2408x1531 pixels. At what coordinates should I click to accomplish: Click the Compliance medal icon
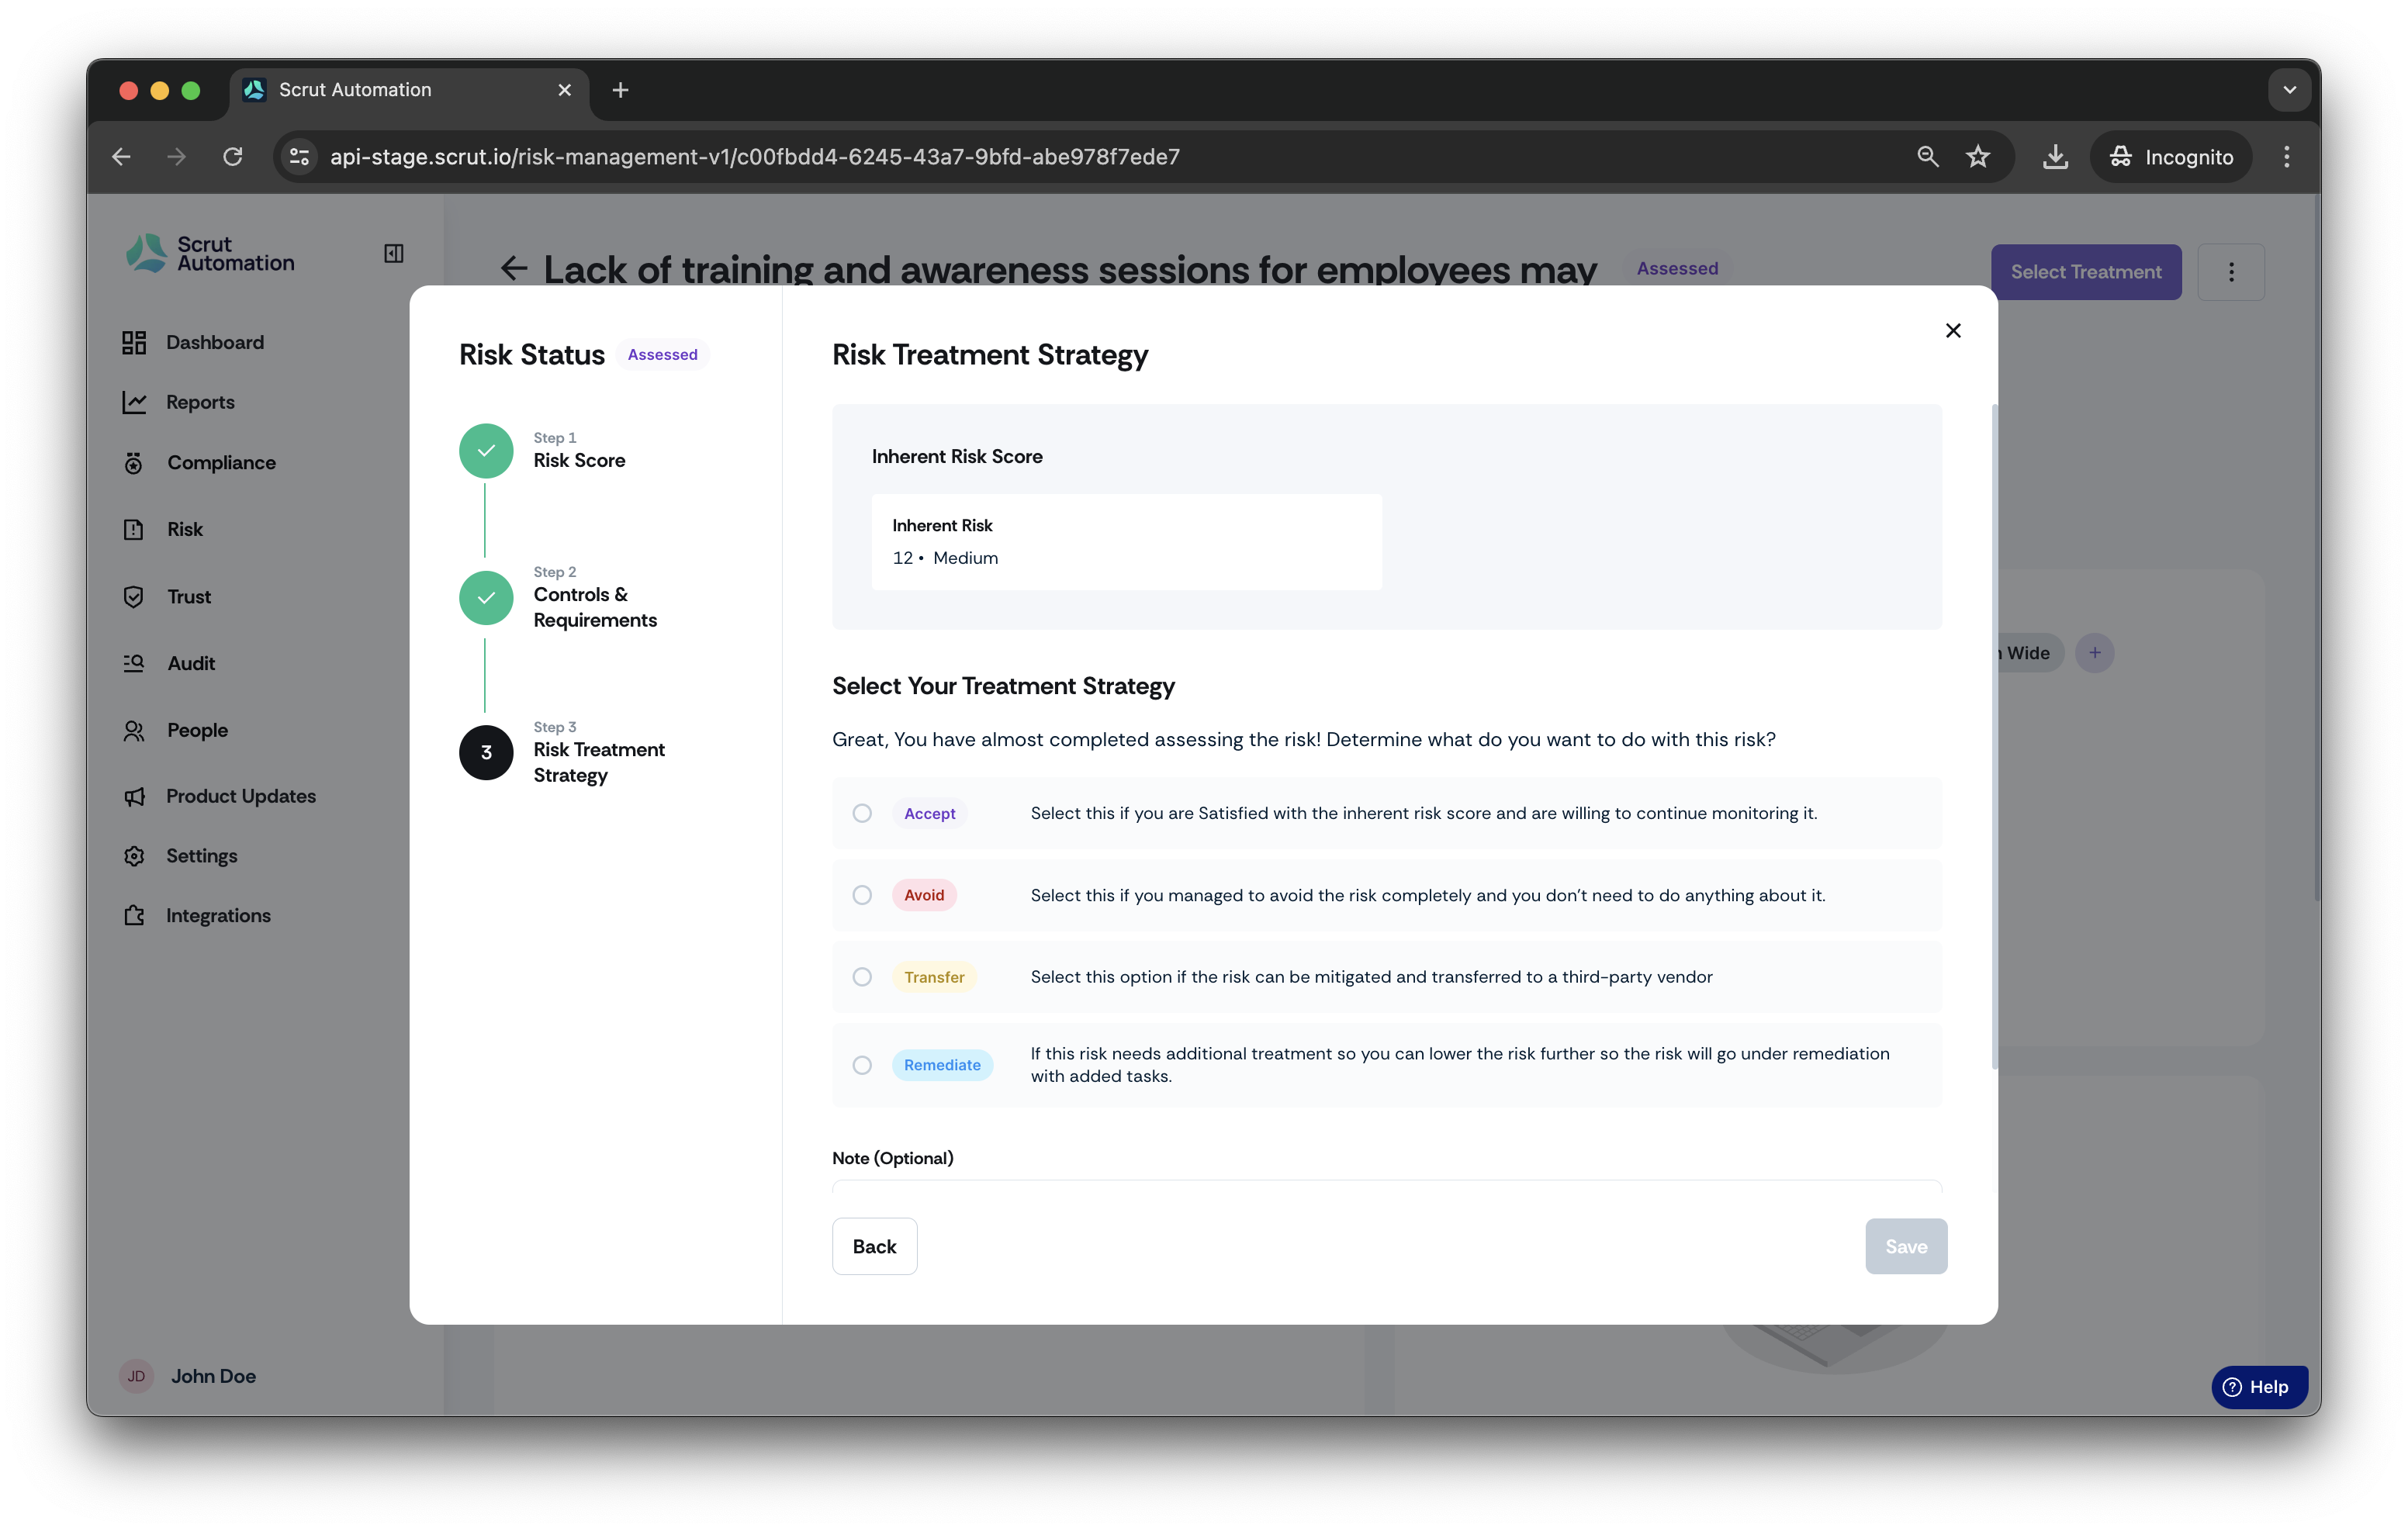coord(134,462)
